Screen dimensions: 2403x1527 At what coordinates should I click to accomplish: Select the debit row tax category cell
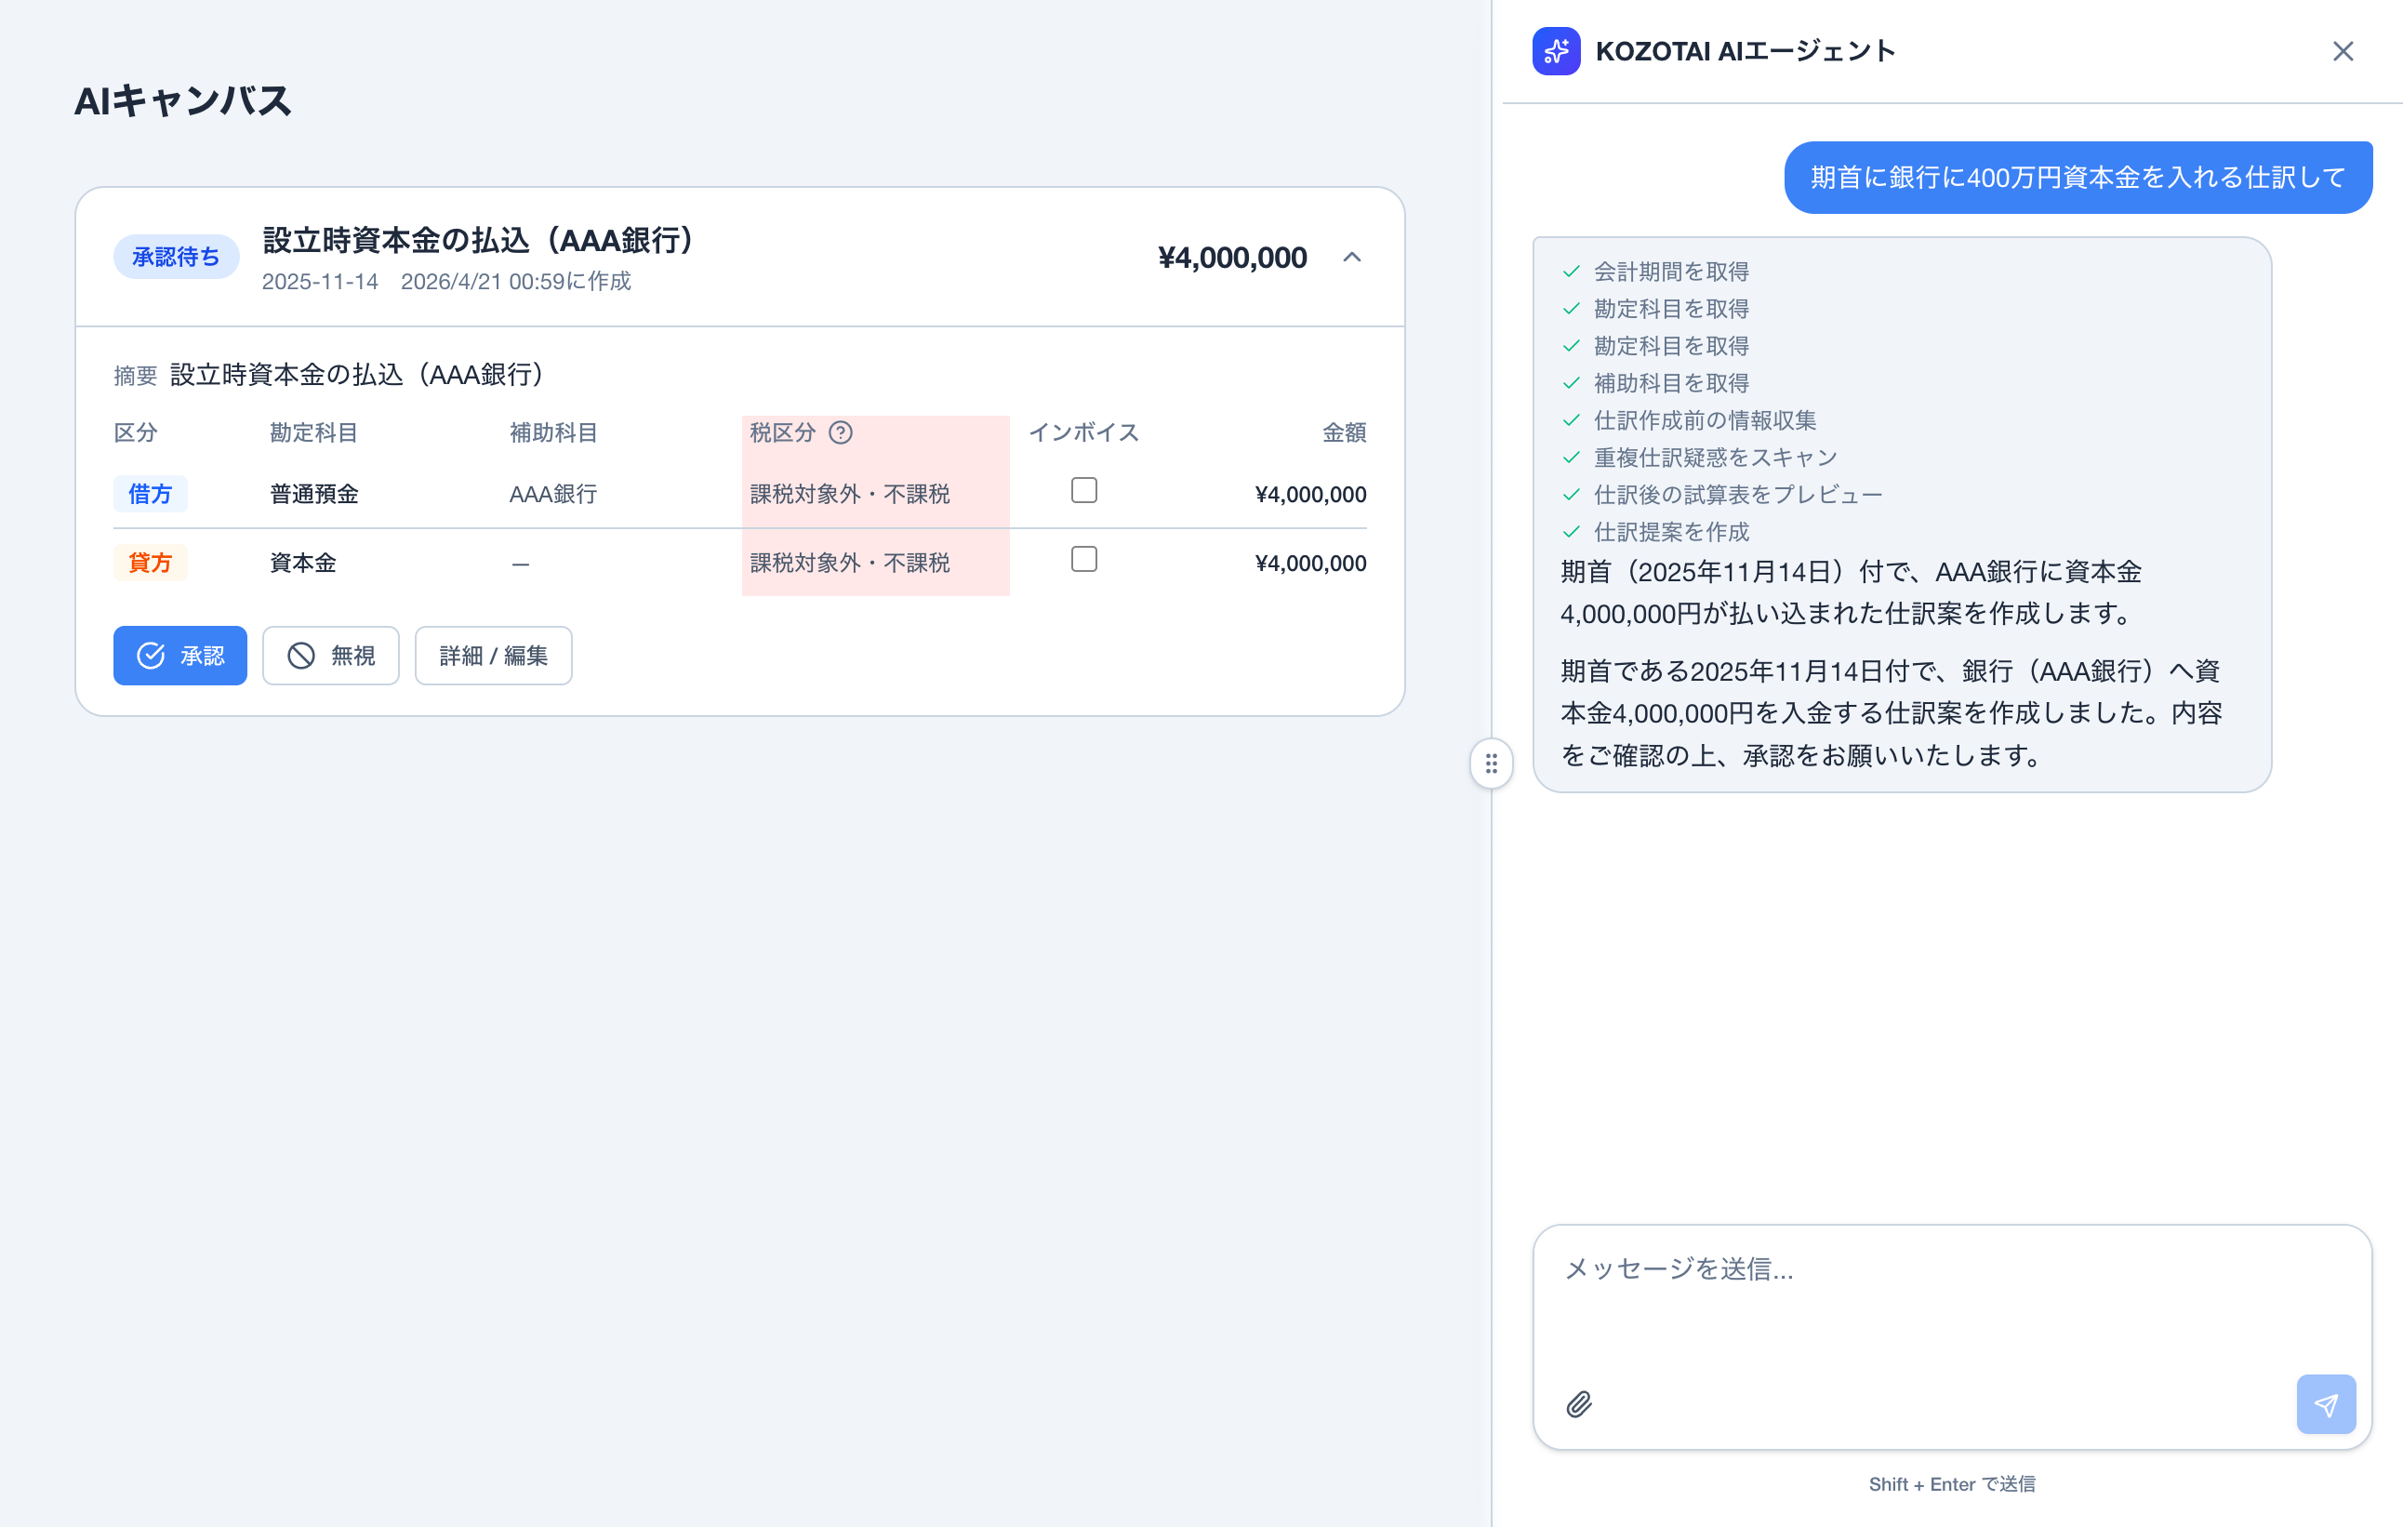point(849,494)
